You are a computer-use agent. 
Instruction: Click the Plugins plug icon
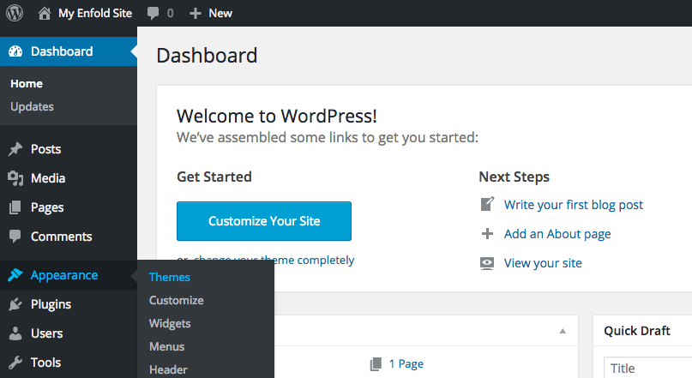pyautogui.click(x=15, y=304)
